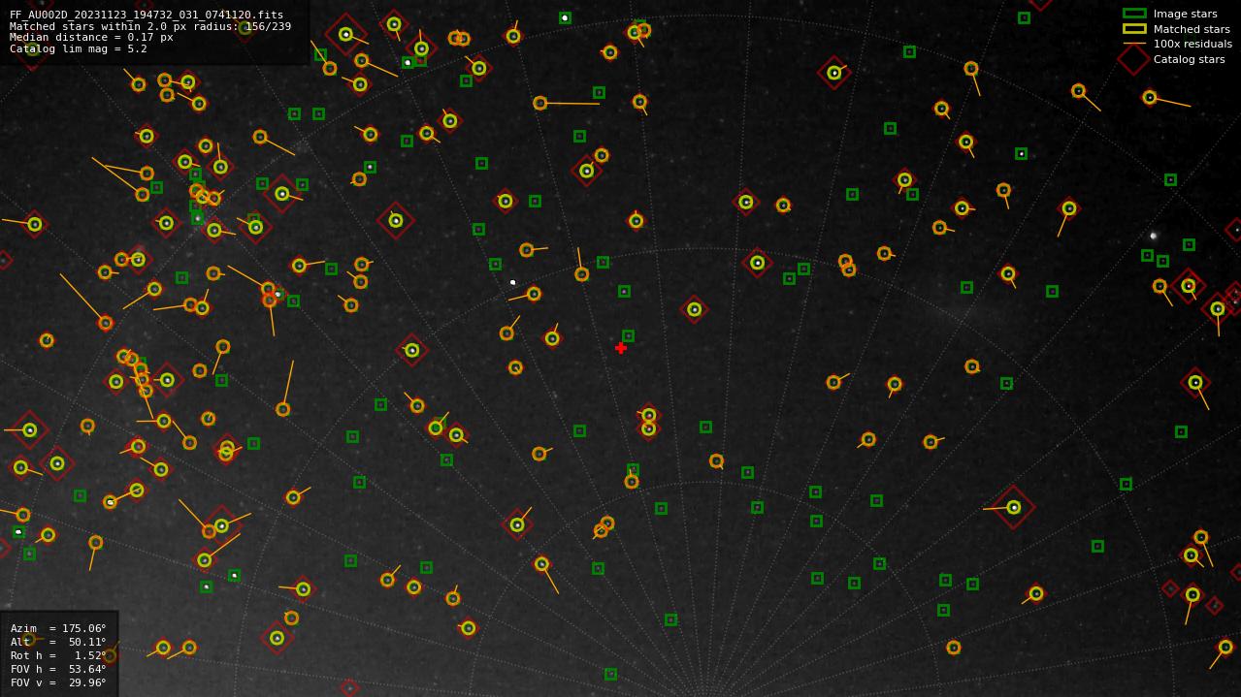Click the 'FOV v = 29.96°' readout
Image resolution: width=1241 pixels, height=697 pixels.
[x=58, y=682]
